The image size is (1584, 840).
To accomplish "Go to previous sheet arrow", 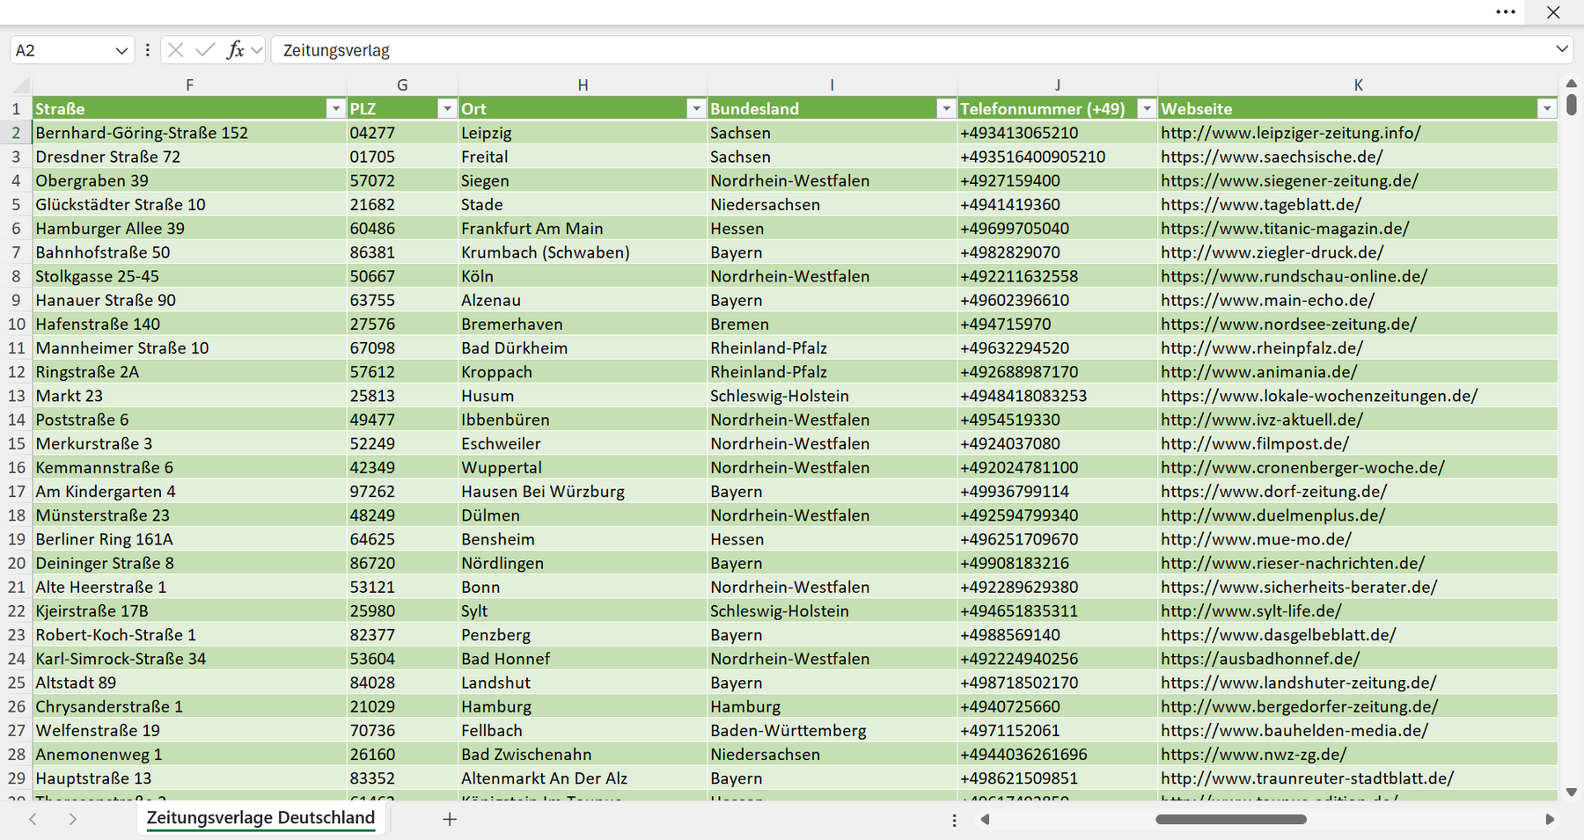I will click(33, 819).
